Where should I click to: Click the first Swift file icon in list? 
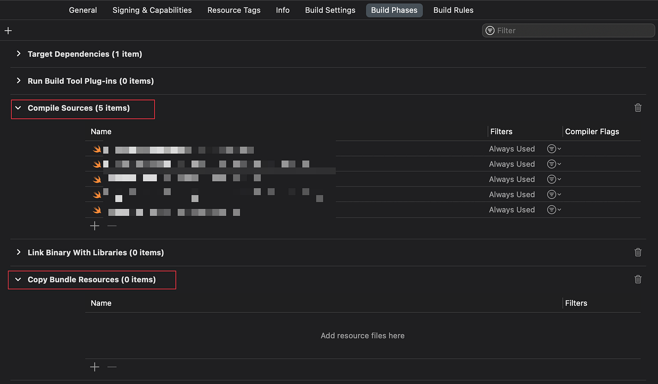97,149
